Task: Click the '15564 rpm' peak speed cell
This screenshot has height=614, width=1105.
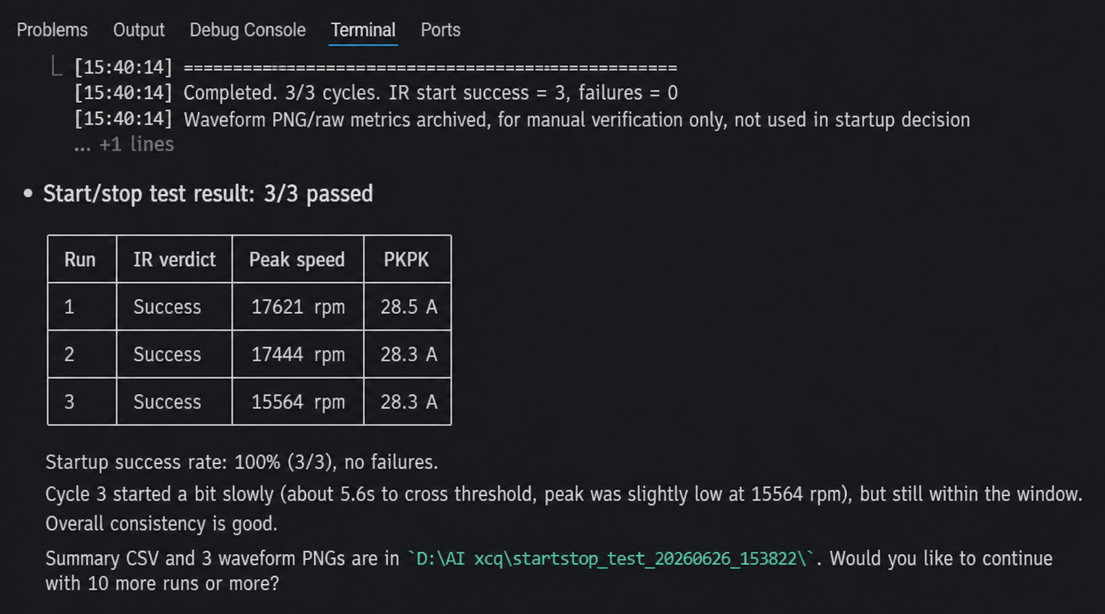Action: pos(297,401)
